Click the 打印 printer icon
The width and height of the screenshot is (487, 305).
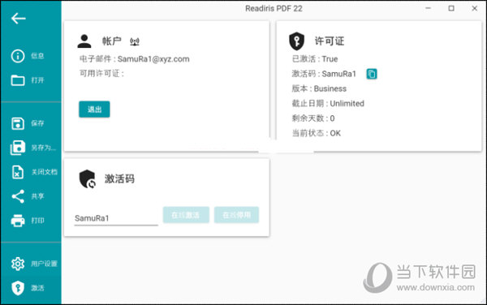[x=18, y=221]
